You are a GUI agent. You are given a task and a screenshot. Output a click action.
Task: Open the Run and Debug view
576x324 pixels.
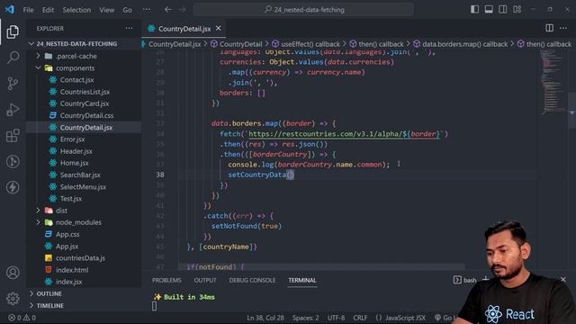click(13, 110)
